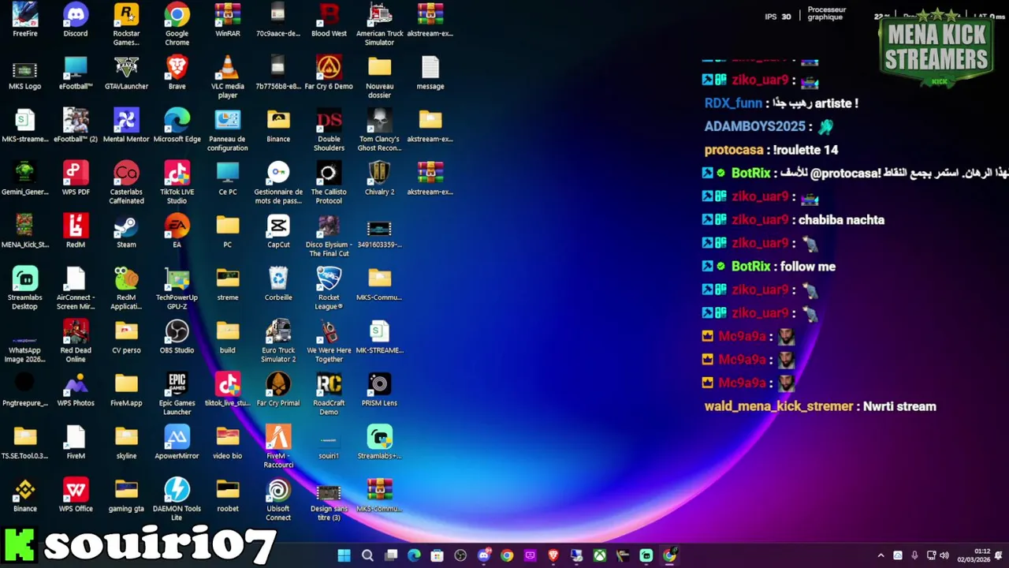Select Far Cry Primal desktop icon

point(278,390)
